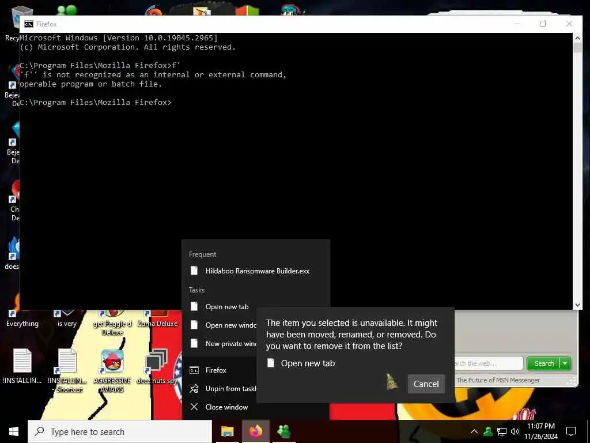Click the Messenger status tray icon

pos(488,431)
